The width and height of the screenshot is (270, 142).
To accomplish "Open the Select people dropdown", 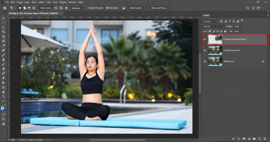I will 46,8.
